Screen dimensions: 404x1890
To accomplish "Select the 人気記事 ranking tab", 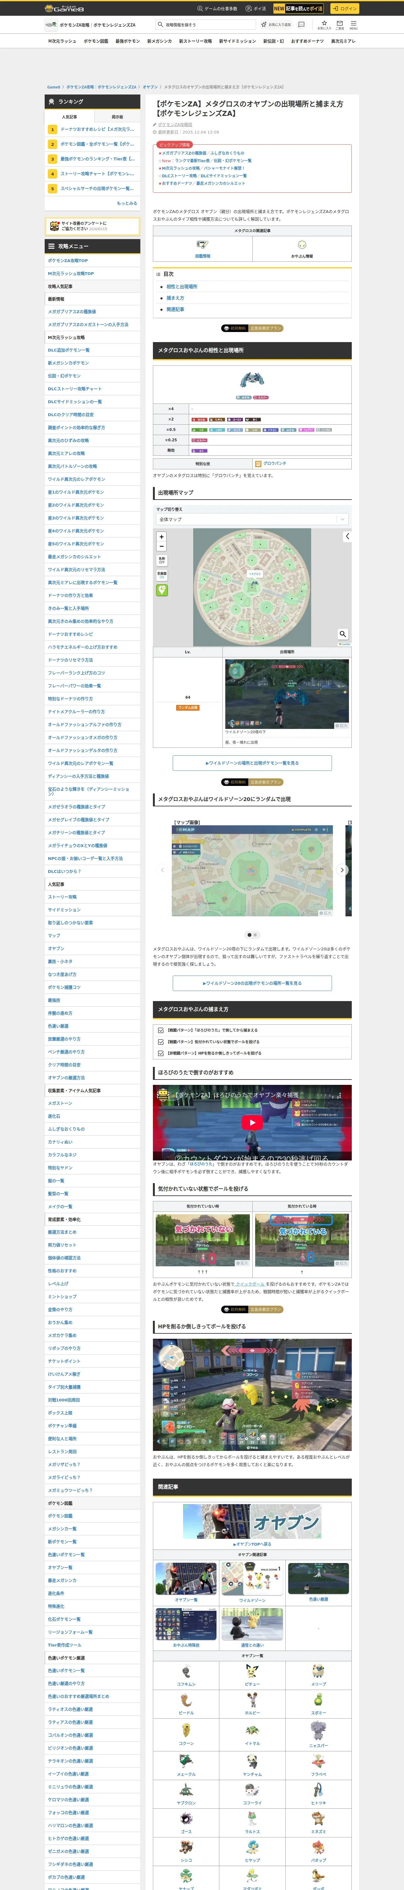I will (70, 117).
